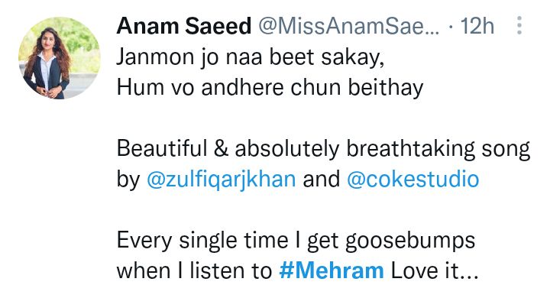This screenshot has width=550, height=298.
Task: Click the 'Beautiful & absolutely breathtaking song' line
Action: (323, 149)
